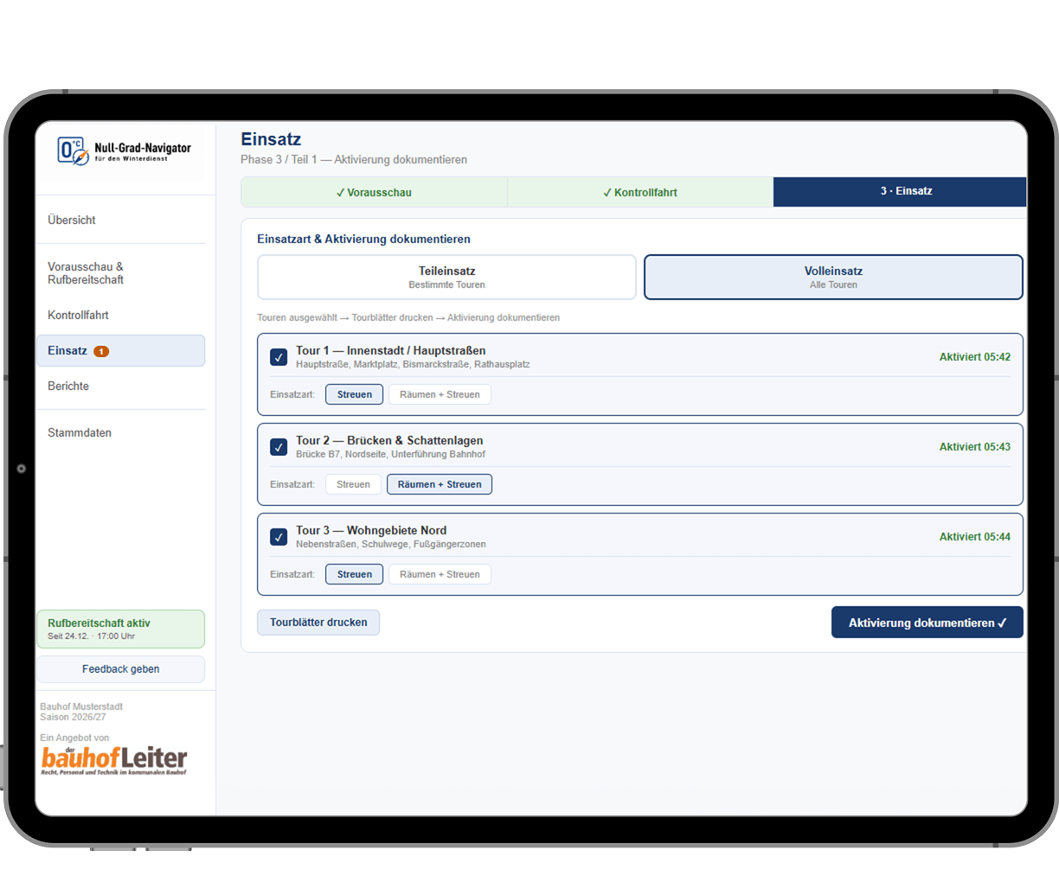Select Volleinsatz option
This screenshot has width=1059, height=882.
pyautogui.click(x=833, y=277)
